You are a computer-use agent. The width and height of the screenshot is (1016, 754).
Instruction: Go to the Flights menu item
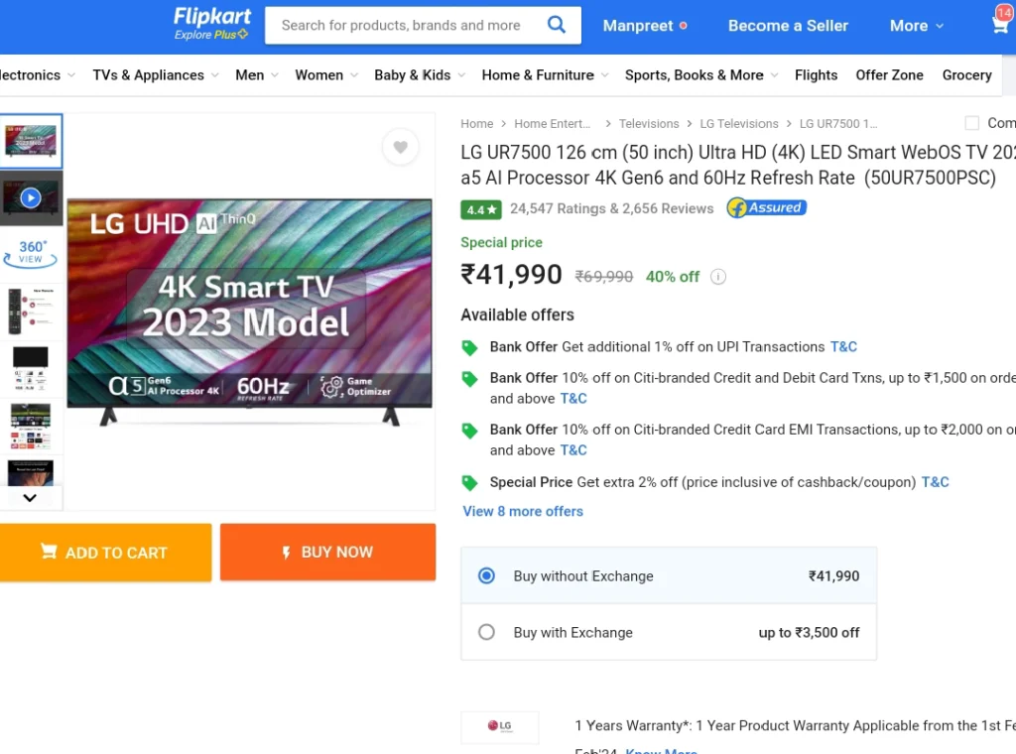coord(816,75)
